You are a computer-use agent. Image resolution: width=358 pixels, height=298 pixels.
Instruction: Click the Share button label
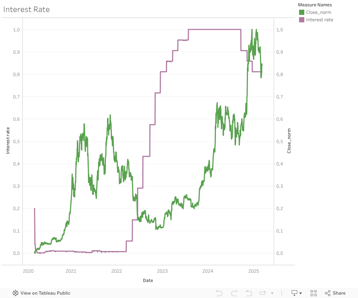pos(339,293)
